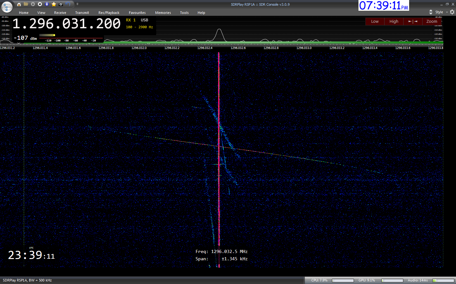Image resolution: width=456 pixels, height=284 pixels.
Task: Click the Stop icon in quick toolbar
Action: [40, 4]
